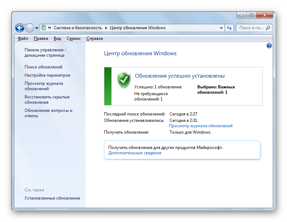This screenshot has width=287, height=222.
Task: Click Центр обновления Windows breadcrumb
Action: (x=138, y=28)
